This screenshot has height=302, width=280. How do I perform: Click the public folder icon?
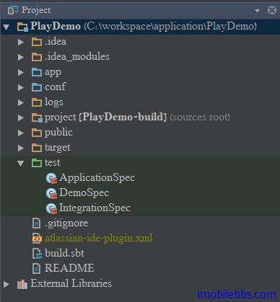(x=37, y=133)
